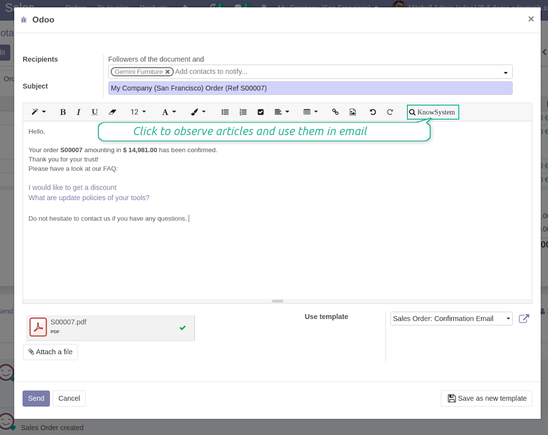Open the font color A dropdown
548x435 pixels.
click(169, 112)
